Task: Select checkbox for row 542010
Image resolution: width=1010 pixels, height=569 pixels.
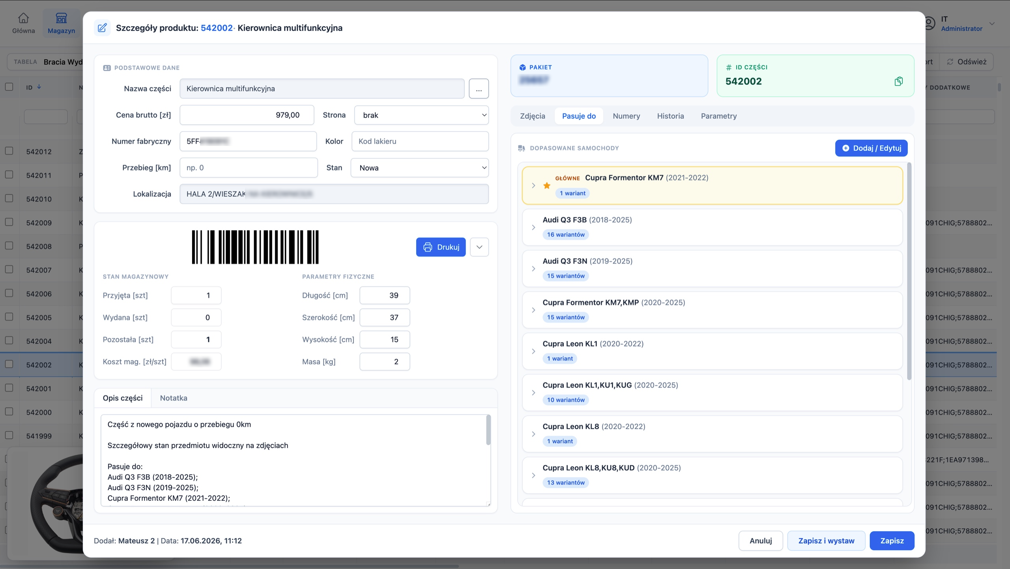Action: pyautogui.click(x=9, y=198)
